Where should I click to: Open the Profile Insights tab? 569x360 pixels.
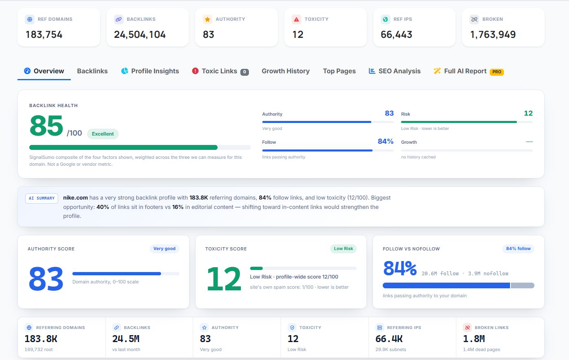point(150,71)
